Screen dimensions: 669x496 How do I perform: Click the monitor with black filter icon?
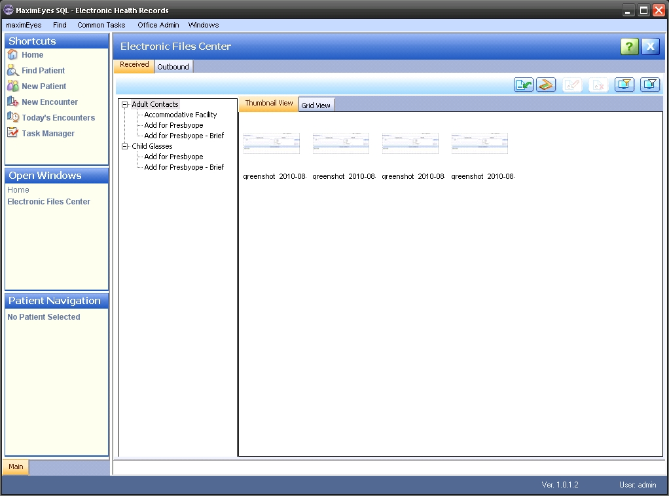(x=650, y=85)
